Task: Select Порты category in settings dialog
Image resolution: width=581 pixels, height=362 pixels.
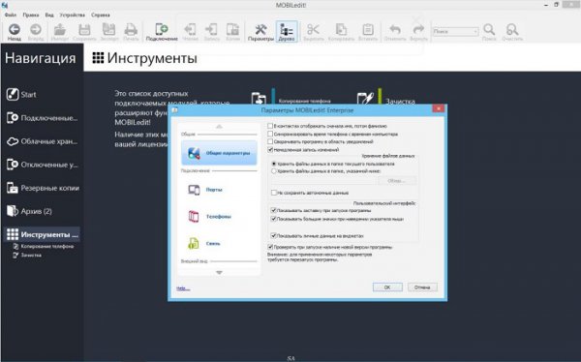Action: (219, 190)
